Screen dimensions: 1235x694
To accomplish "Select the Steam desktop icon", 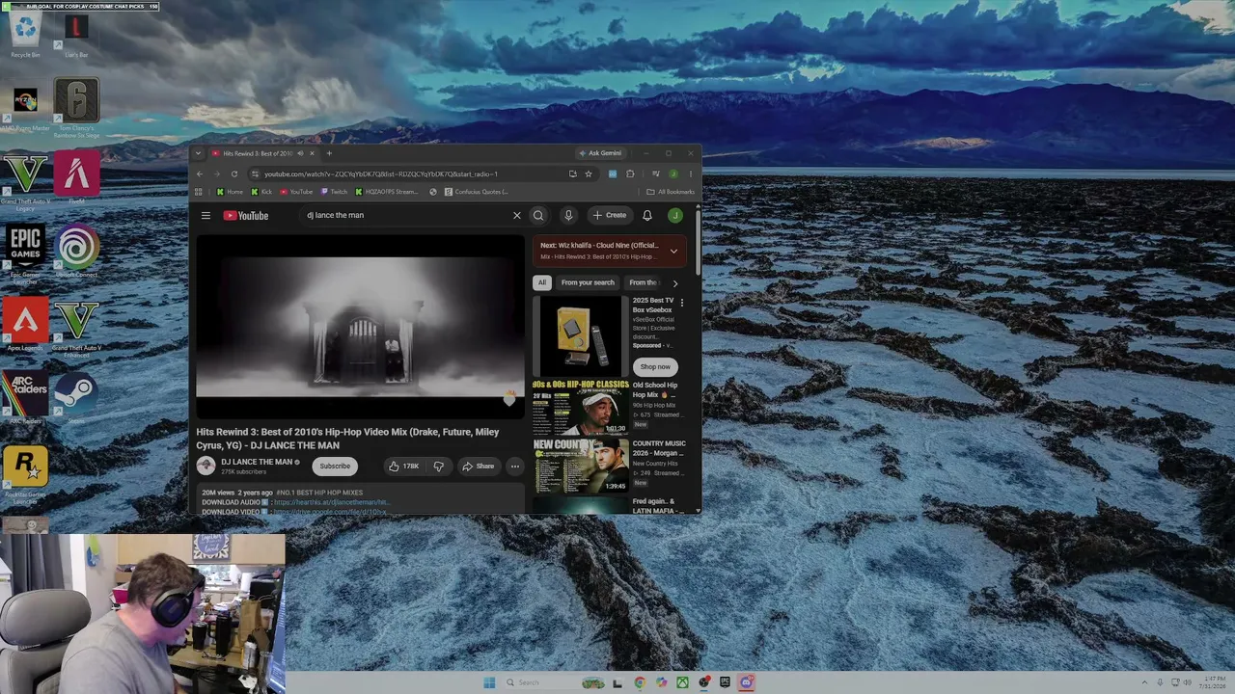I will pyautogui.click(x=76, y=398).
